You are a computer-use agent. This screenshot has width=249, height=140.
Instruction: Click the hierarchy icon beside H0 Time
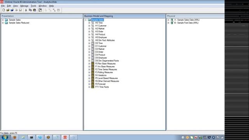click(x=93, y=23)
